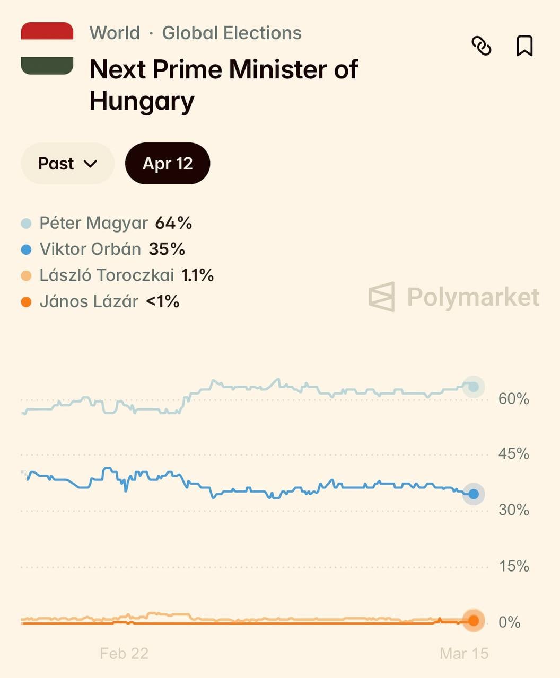
Task: Click László Toroczkai's light orange legend dot
Action: pos(26,275)
